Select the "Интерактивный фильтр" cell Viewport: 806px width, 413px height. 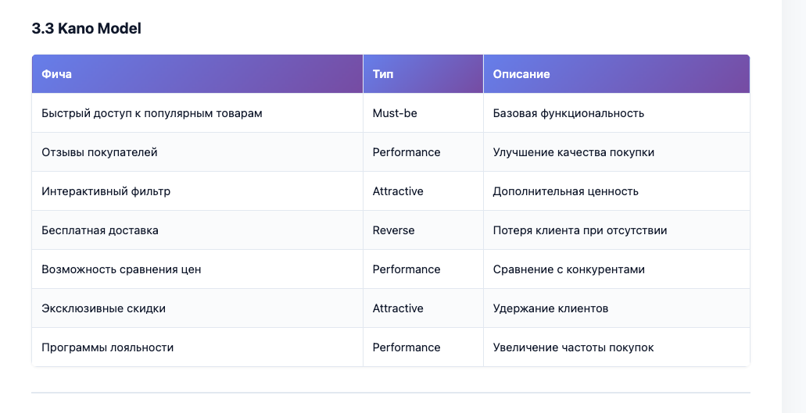click(x=197, y=190)
